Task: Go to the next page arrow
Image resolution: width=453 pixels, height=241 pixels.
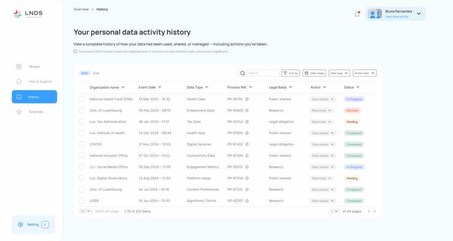Action: [x=375, y=211]
